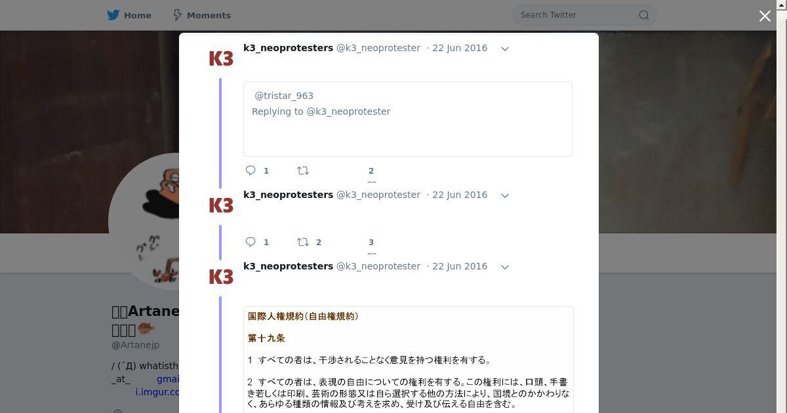Image resolution: width=787 pixels, height=413 pixels.
Task: Click the Search Twitter input field
Action: (577, 15)
